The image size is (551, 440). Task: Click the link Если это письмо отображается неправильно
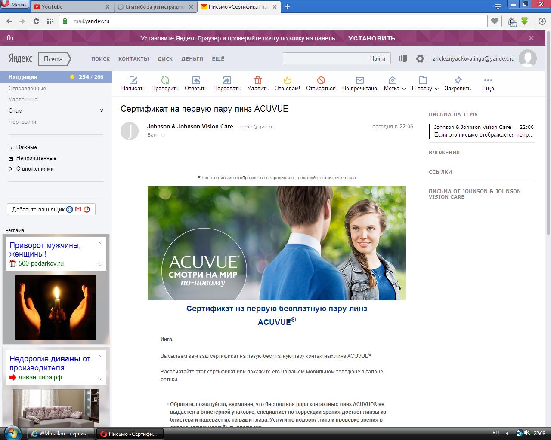pyautogui.click(x=276, y=177)
